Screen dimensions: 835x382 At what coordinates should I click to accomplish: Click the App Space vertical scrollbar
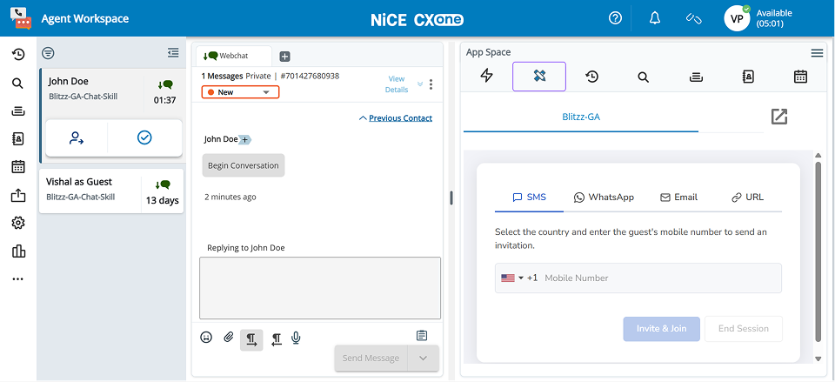pyautogui.click(x=818, y=251)
